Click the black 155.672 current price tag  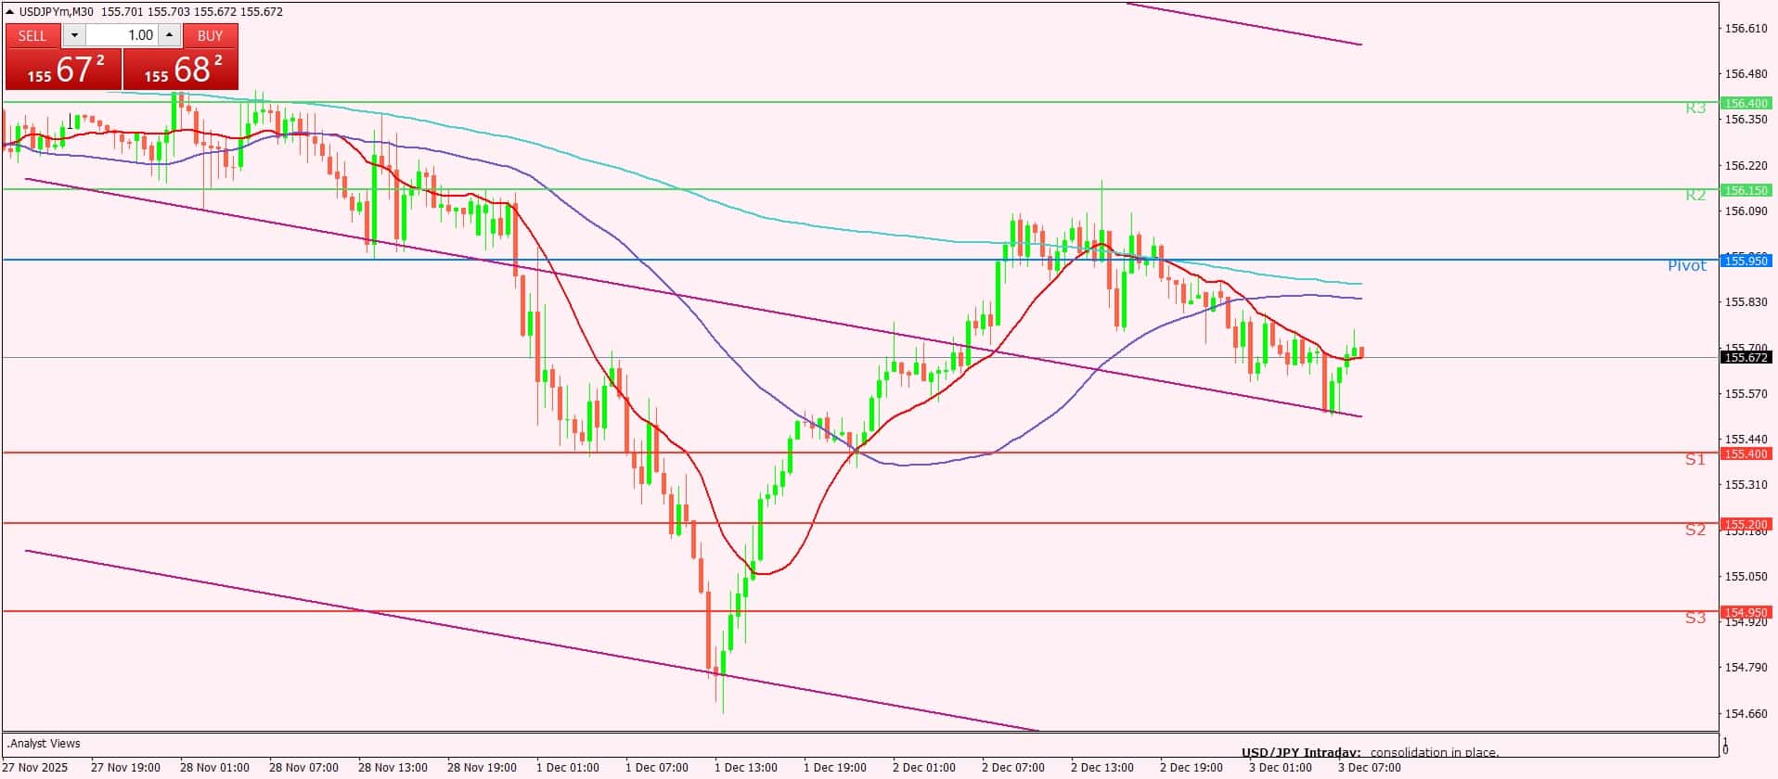tap(1746, 357)
